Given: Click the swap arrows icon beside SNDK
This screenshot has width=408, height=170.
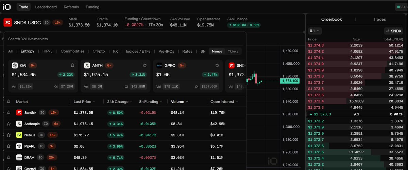Looking at the screenshot, I should tap(387, 31).
